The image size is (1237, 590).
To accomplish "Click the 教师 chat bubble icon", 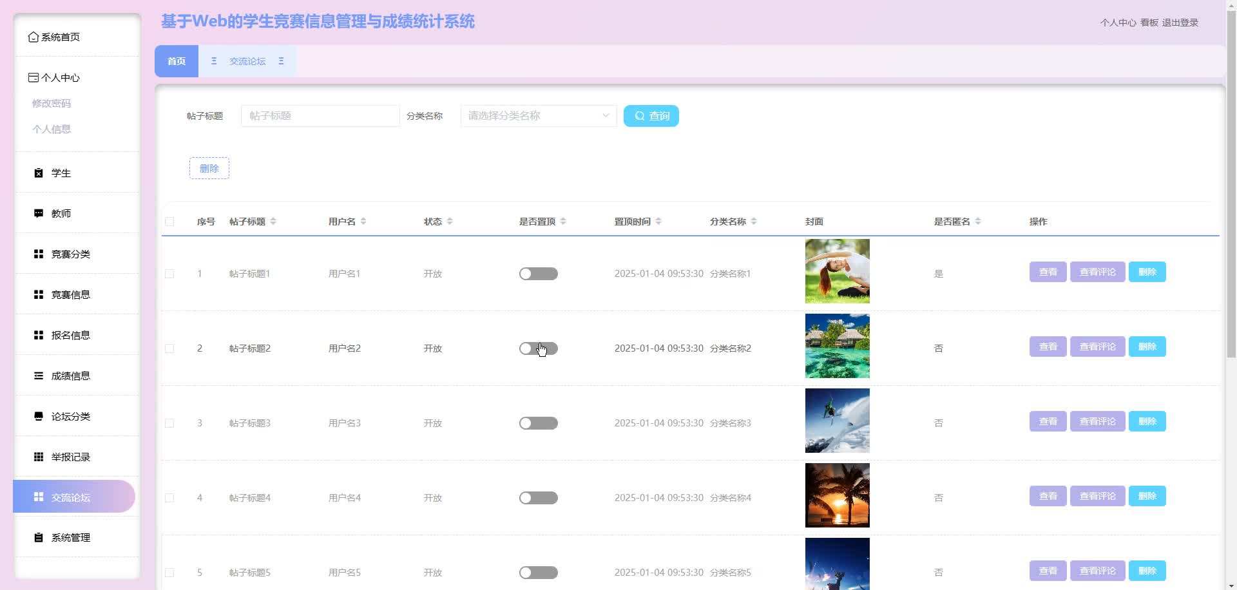I will click(x=39, y=214).
